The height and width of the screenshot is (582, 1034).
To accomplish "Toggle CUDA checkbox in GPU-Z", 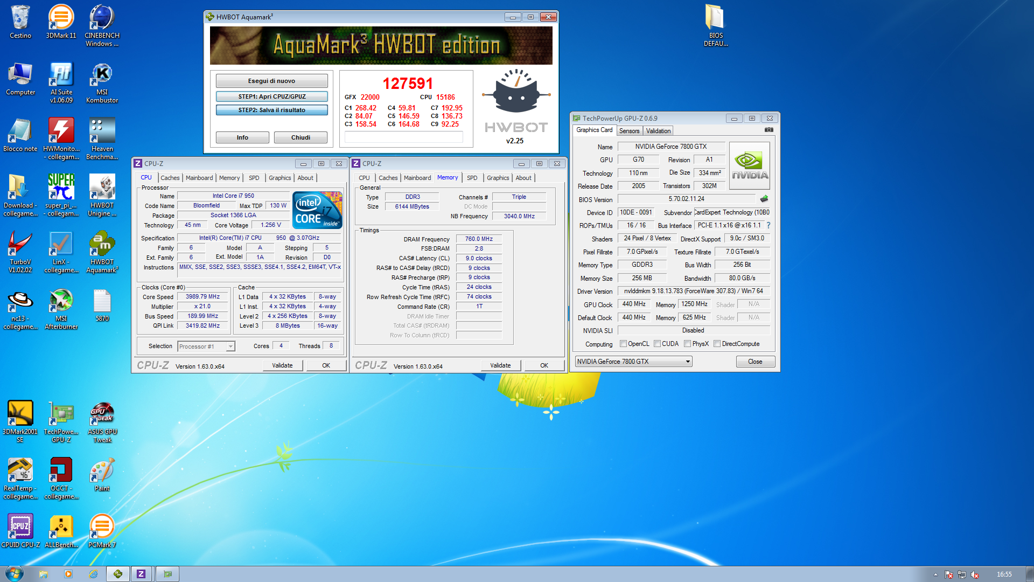I will [657, 344].
